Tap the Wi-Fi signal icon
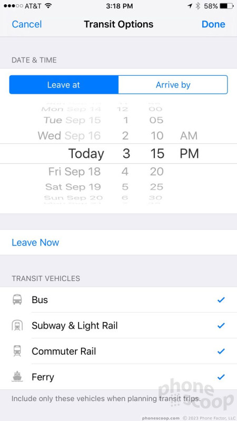The width and height of the screenshot is (237, 421). tap(48, 6)
